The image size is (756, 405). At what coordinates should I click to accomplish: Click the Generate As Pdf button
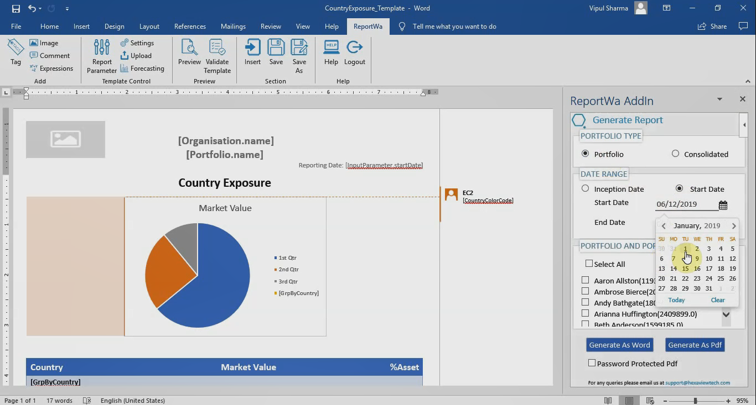coord(695,344)
